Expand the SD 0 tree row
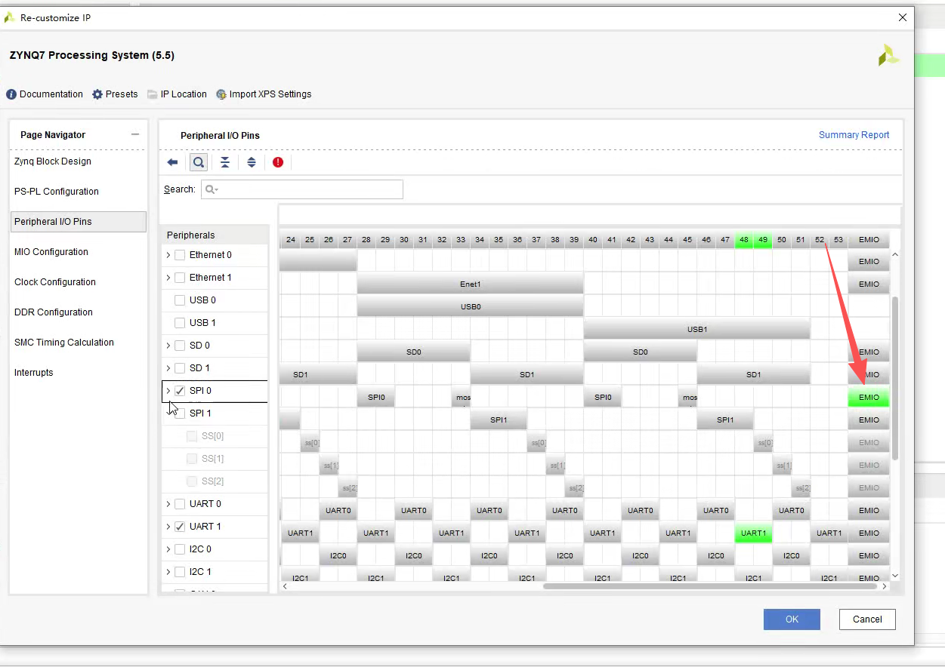This screenshot has height=667, width=945. point(168,346)
